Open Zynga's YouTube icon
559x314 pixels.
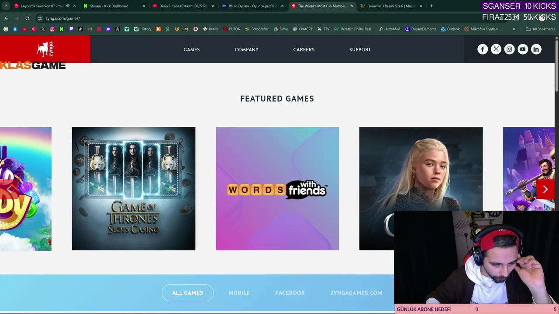523,49
